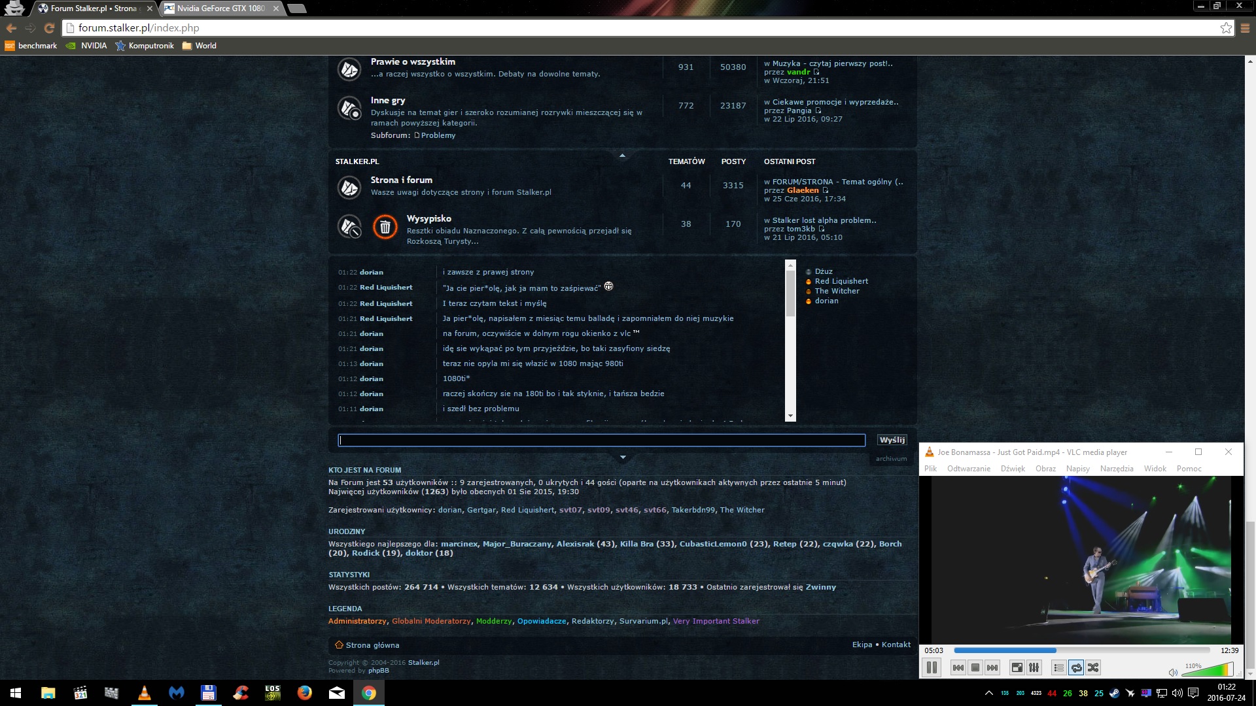Image resolution: width=1256 pixels, height=706 pixels.
Task: Click the chat message input field
Action: 601,440
